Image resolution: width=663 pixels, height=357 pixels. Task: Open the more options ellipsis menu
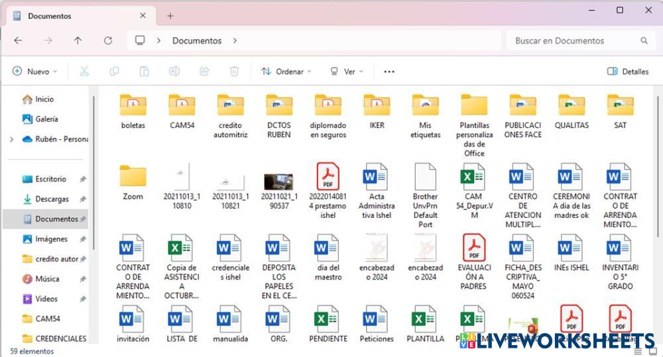389,72
